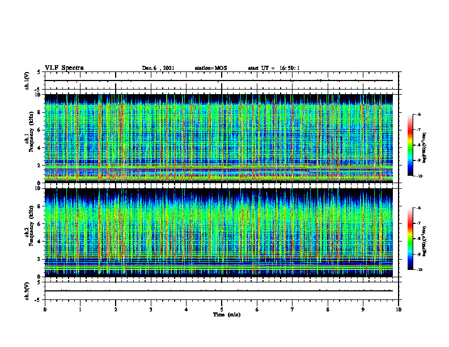Click the time axis tick label "7"
This screenshot has width=449, height=347.
tap(293, 310)
